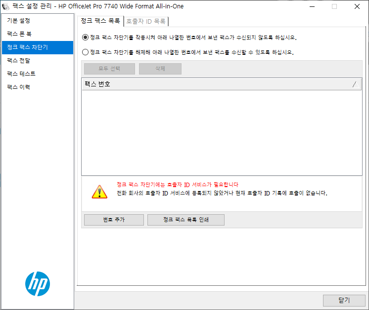This screenshot has width=369, height=310.
Task: Sort by 팩스 번호 column header
Action: pyautogui.click(x=222, y=84)
